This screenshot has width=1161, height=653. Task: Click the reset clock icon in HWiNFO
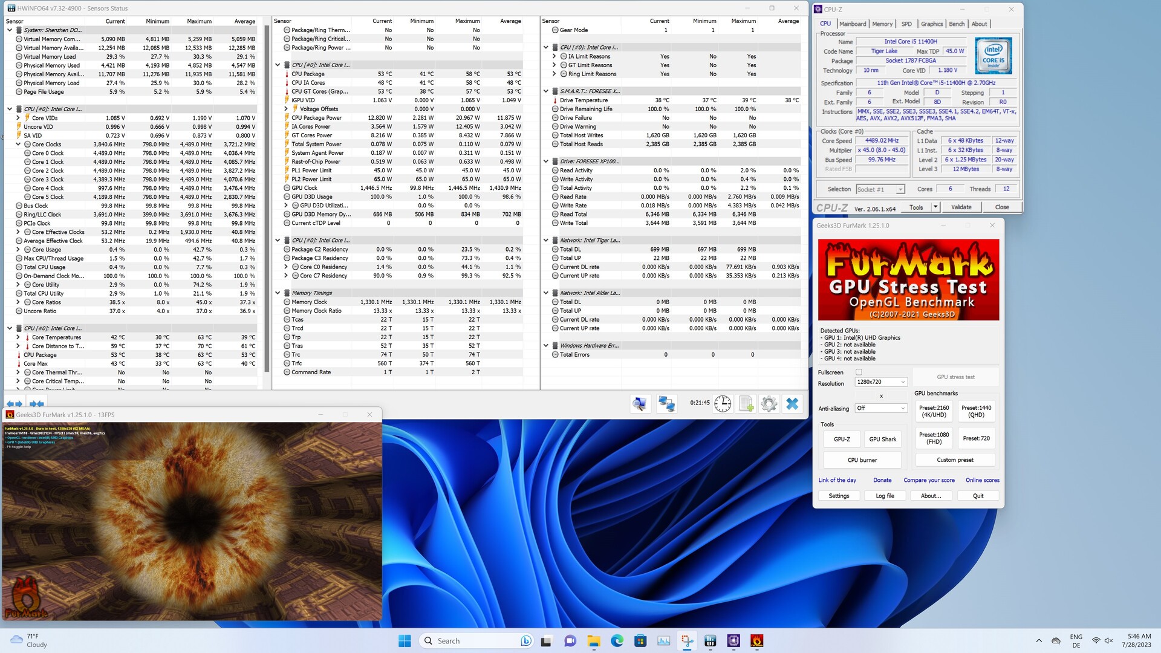coord(723,403)
